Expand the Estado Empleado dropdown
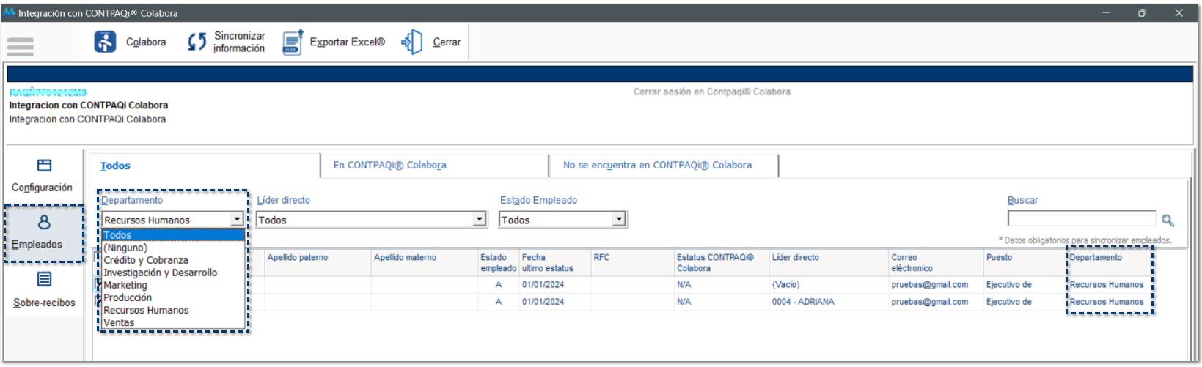 pyautogui.click(x=619, y=220)
